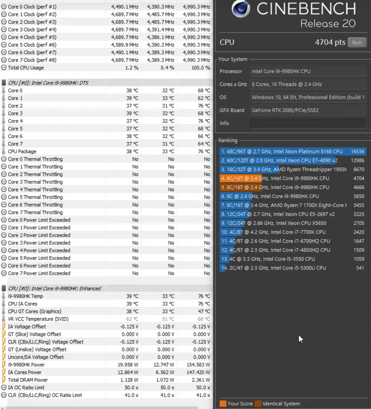Image resolution: width=371 pixels, height=409 pixels.
Task: Click the lightning icon beside IA Cores Power
Action: pos(4,372)
